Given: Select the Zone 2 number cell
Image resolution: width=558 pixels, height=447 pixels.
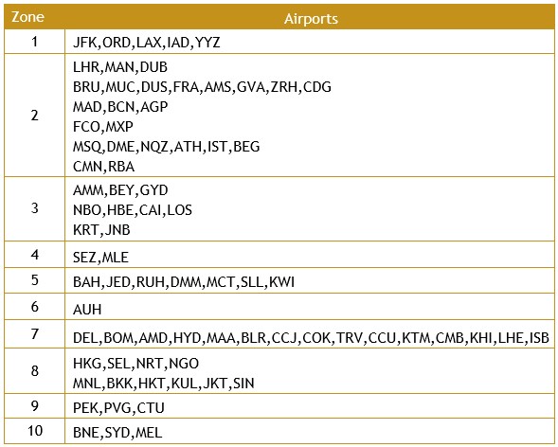Looking at the screenshot, I should [34, 116].
